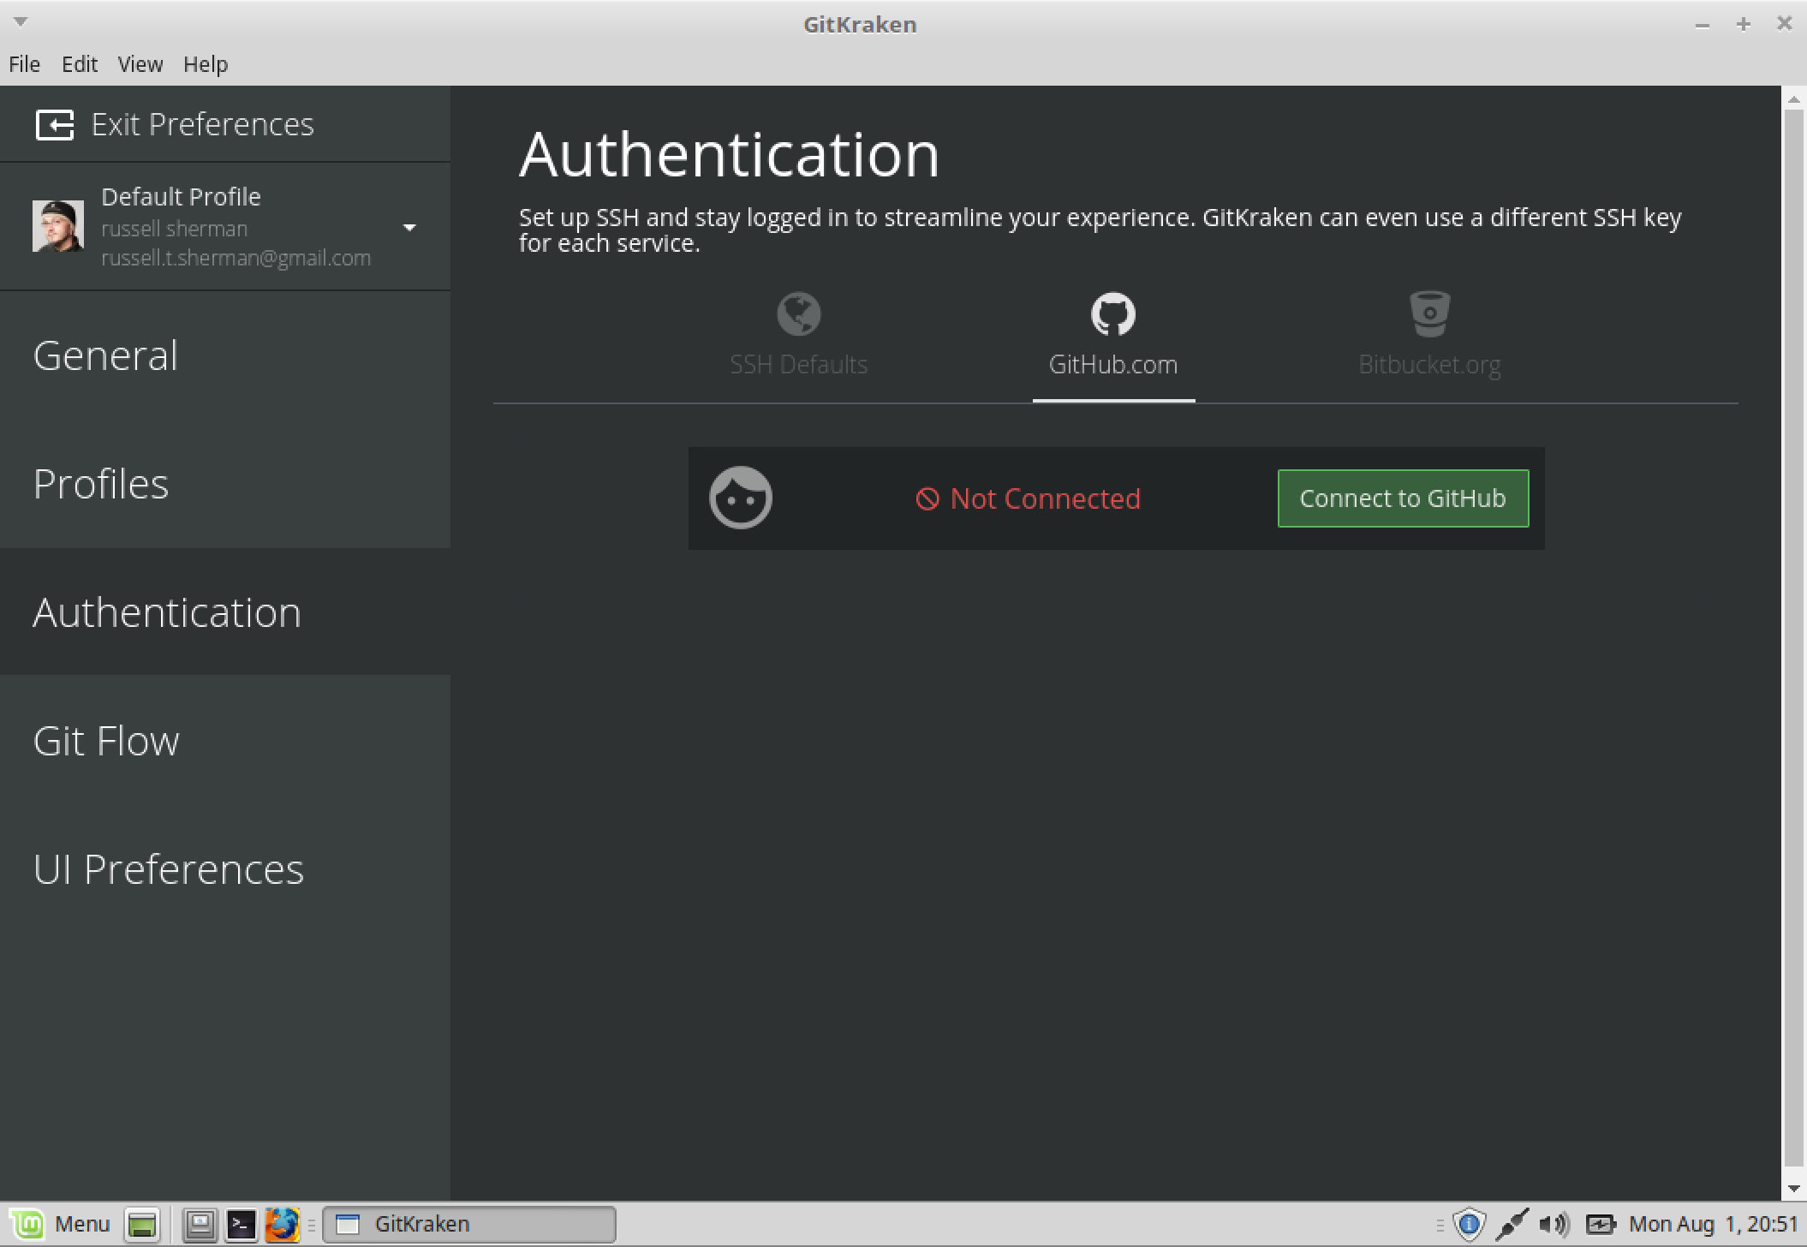The height and width of the screenshot is (1247, 1807).
Task: Click the update manager shield tray icon
Action: click(1468, 1224)
